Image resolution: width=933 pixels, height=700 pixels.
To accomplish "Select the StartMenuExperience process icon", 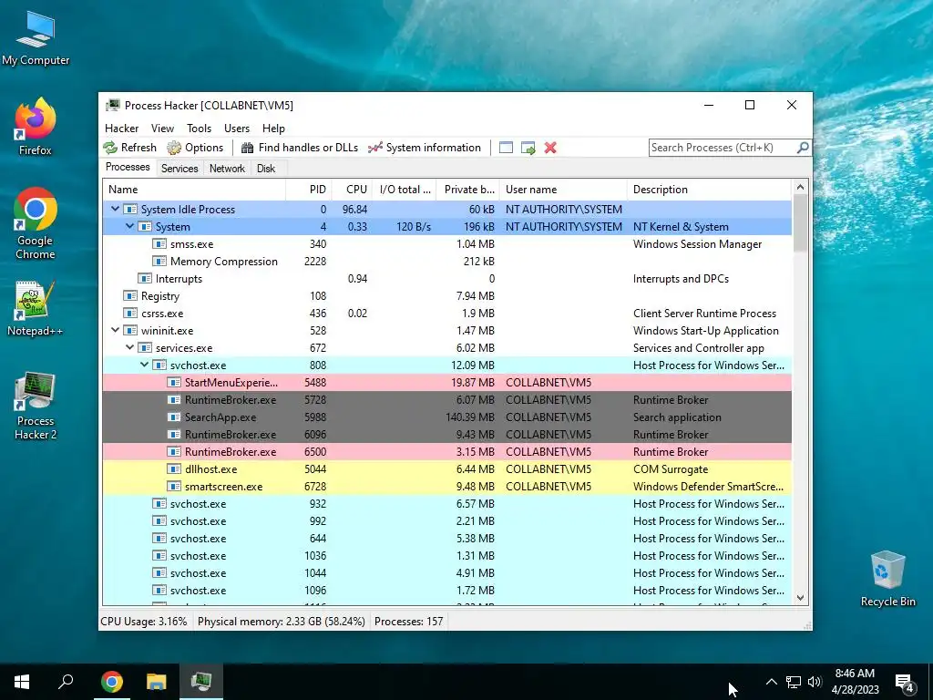I will tap(174, 382).
